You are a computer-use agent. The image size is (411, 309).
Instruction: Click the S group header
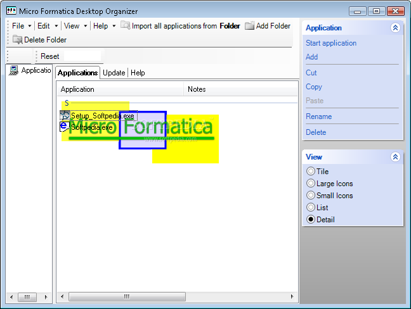click(x=67, y=103)
